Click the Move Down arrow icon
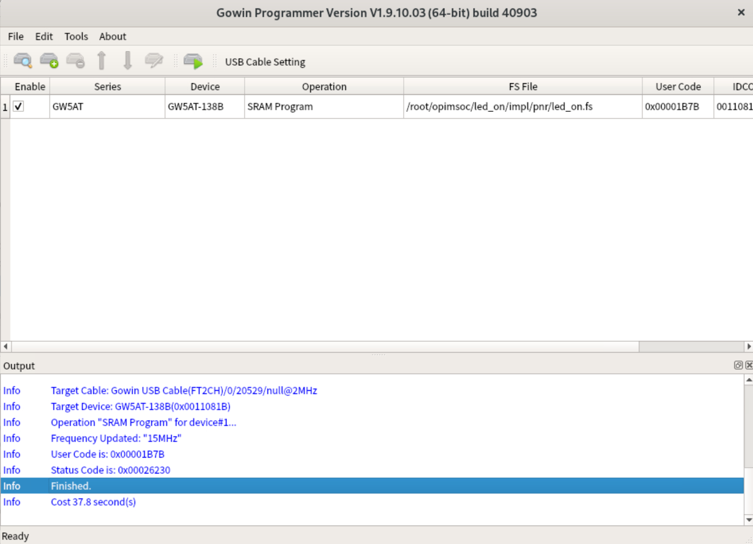 coord(127,61)
